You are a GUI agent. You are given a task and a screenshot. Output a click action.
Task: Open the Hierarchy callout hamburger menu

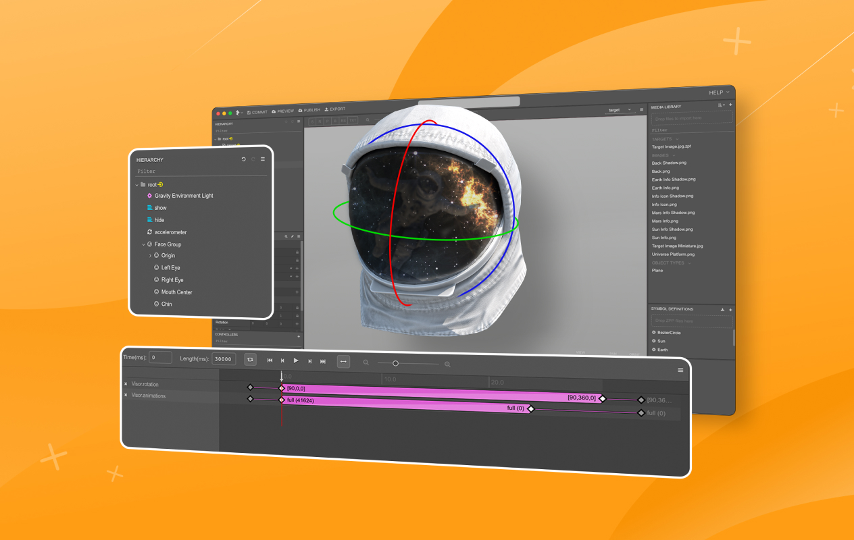pyautogui.click(x=263, y=159)
